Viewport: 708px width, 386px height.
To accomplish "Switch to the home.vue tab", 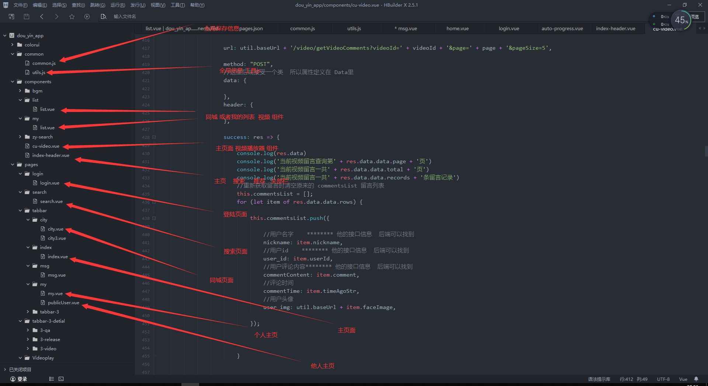I will point(457,28).
